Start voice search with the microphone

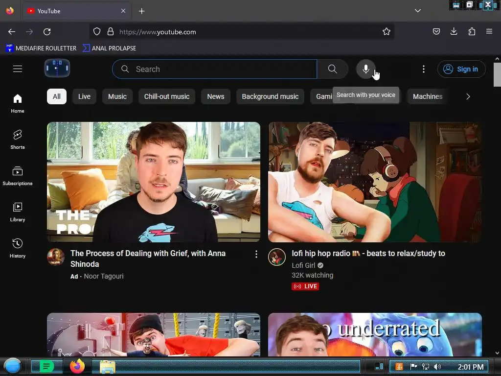(366, 69)
